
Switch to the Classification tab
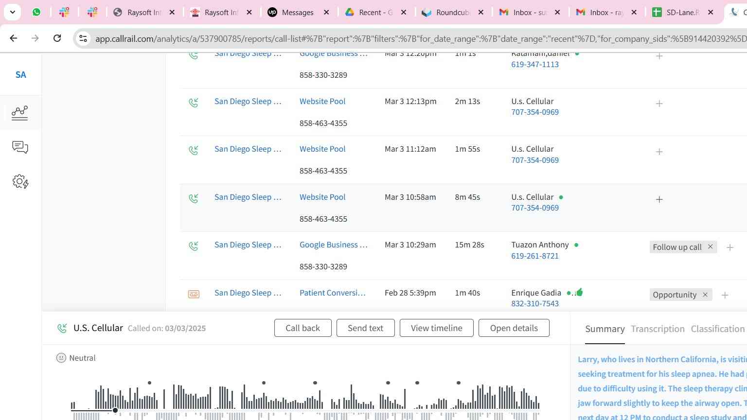pyautogui.click(x=718, y=329)
